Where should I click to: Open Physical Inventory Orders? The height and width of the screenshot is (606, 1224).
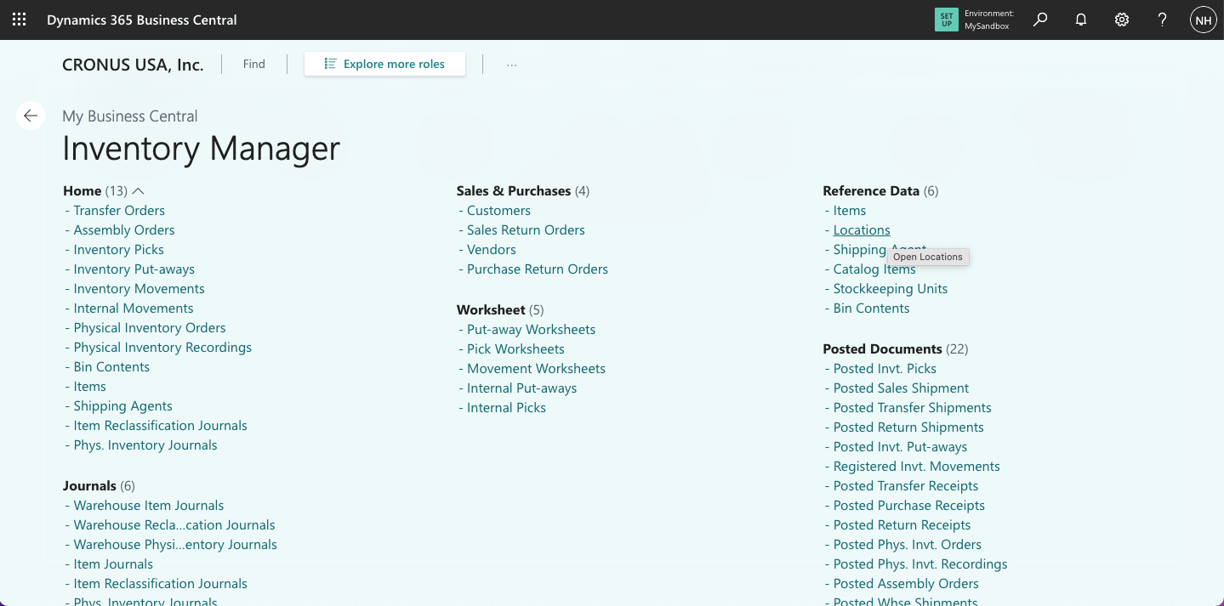(150, 328)
